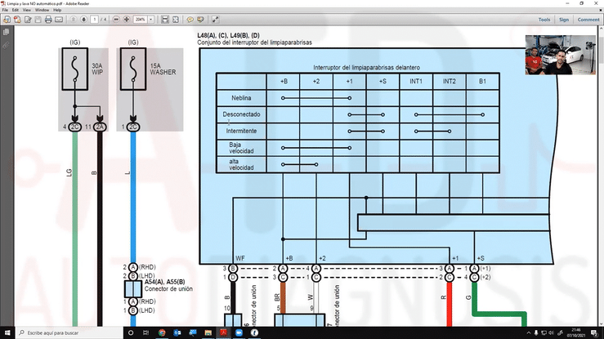Zoom in with the plus button
Screen dimensions: 604x339
(x=127, y=20)
